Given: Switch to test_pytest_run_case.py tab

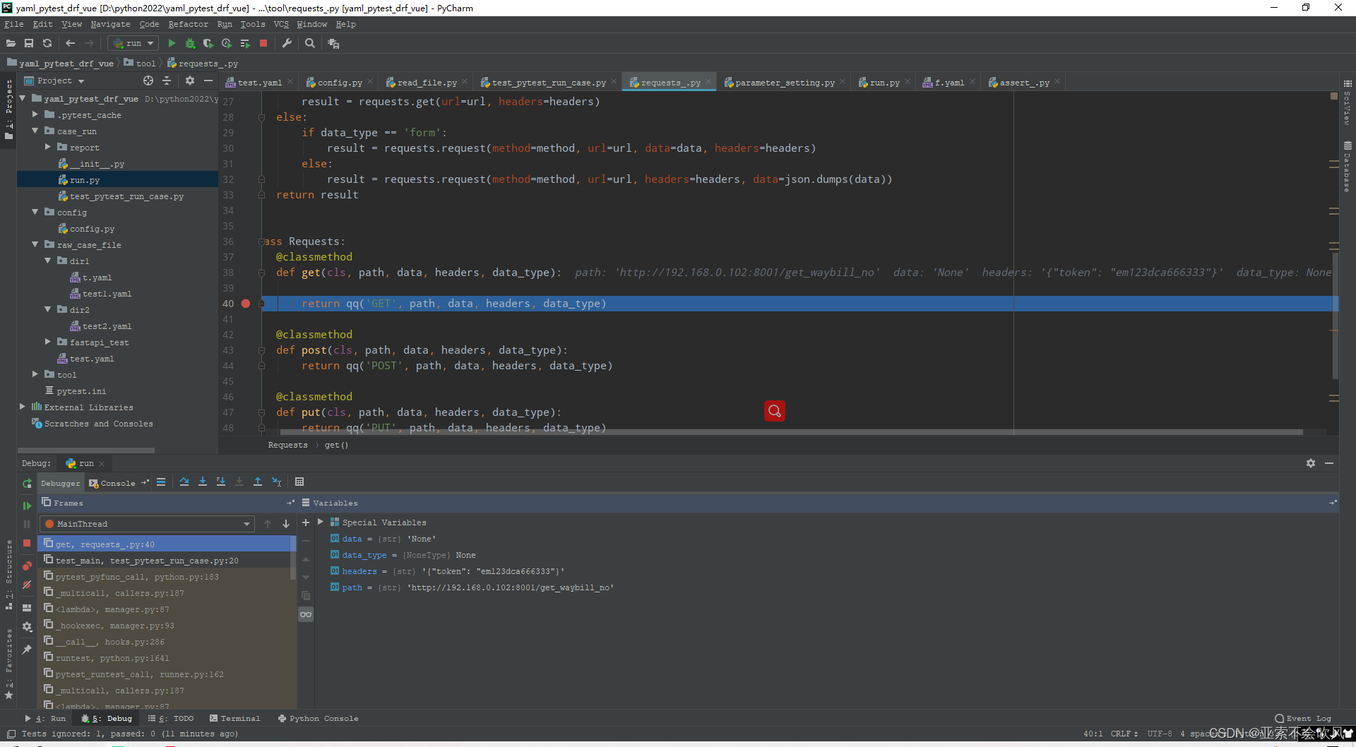Looking at the screenshot, I should pyautogui.click(x=549, y=83).
